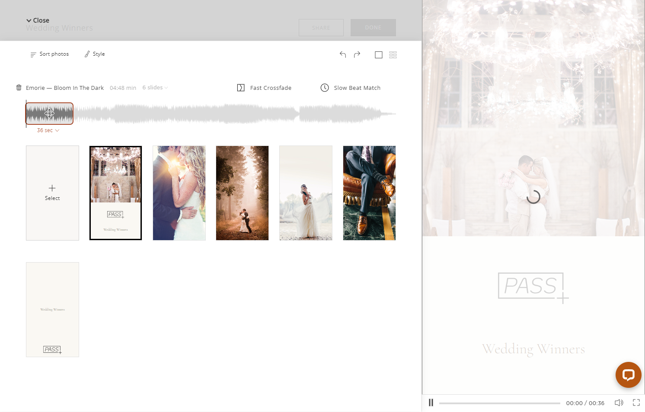
Task: Click the Select add-photo tile
Action: (52, 193)
